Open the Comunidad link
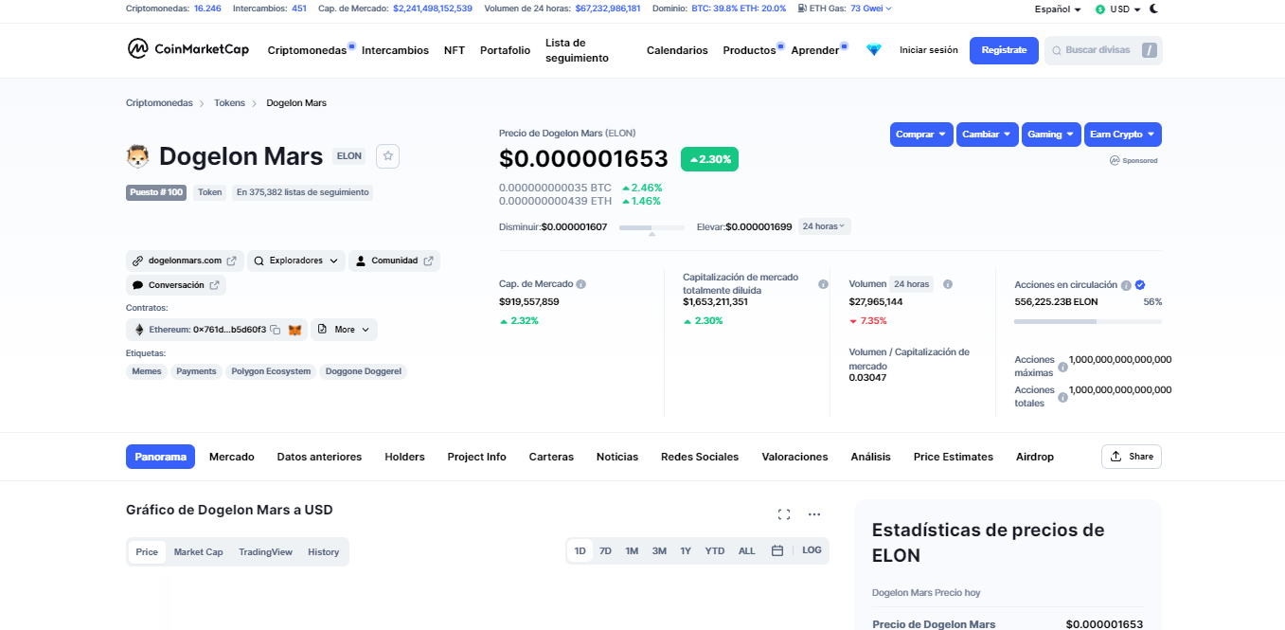The width and height of the screenshot is (1285, 630). [x=394, y=261]
